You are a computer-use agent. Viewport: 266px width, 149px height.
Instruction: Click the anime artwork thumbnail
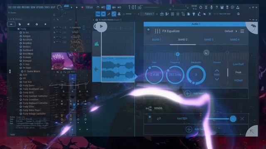(x=71, y=61)
